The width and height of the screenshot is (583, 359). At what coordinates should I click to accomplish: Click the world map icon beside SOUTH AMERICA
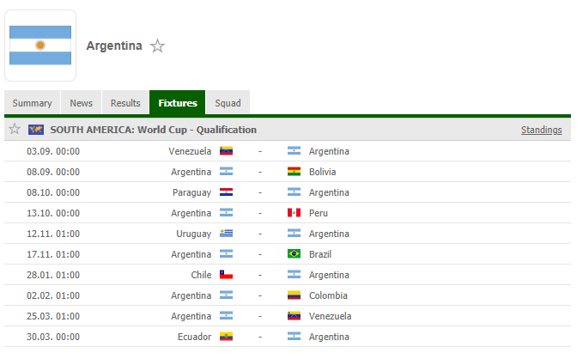tap(36, 130)
